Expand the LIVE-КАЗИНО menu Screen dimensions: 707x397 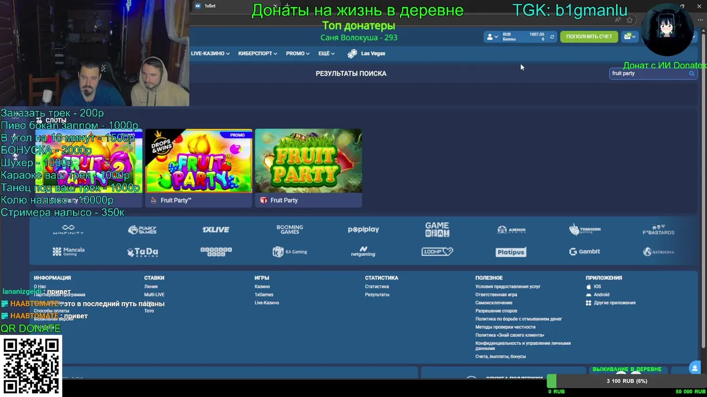[x=210, y=53]
